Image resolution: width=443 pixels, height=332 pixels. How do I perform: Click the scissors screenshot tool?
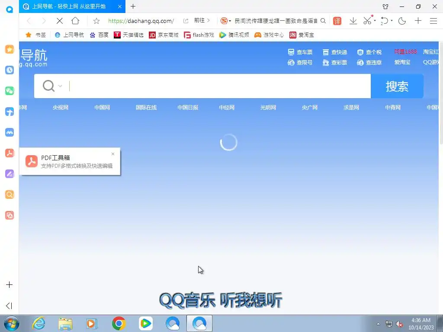pos(367,21)
